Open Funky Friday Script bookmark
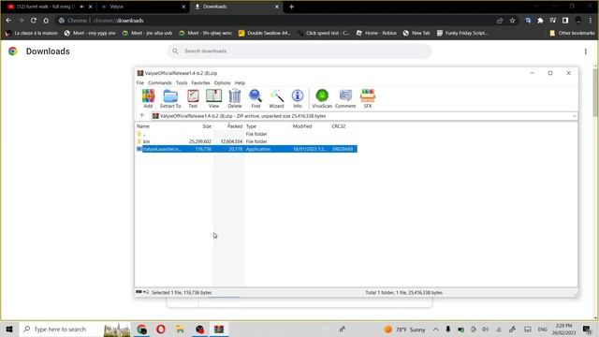 pyautogui.click(x=462, y=34)
